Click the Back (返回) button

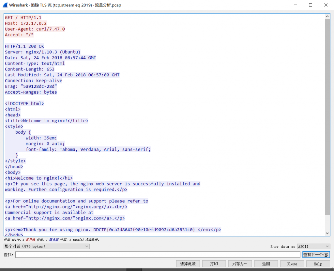(x=266, y=264)
